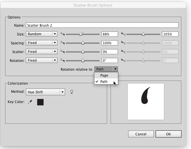The image size is (191, 149).
Task: Choose Path from the rotation menu
Action: click(106, 81)
